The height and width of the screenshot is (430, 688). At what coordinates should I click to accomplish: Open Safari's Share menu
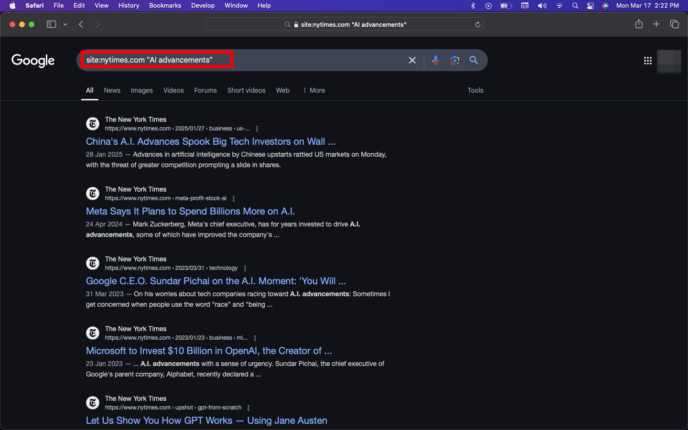[x=639, y=24]
